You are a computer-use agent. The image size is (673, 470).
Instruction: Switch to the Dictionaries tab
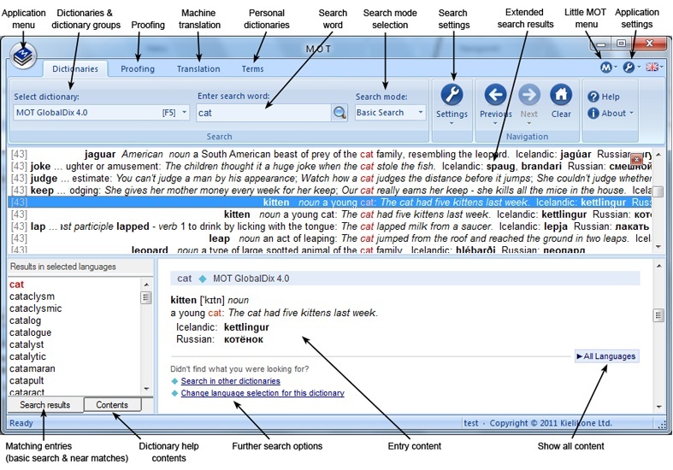(75, 69)
